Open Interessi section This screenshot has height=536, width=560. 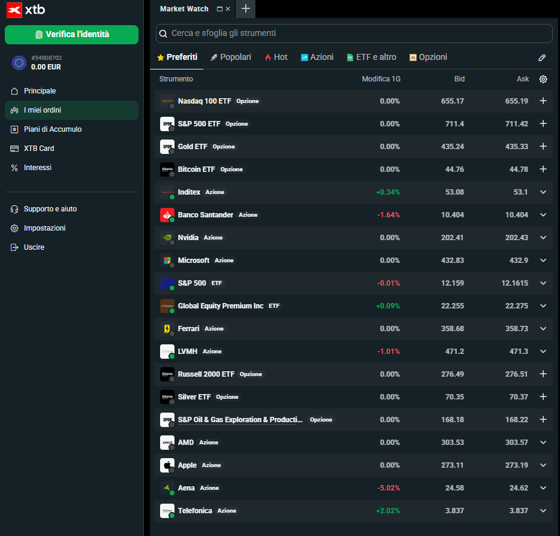point(71,168)
